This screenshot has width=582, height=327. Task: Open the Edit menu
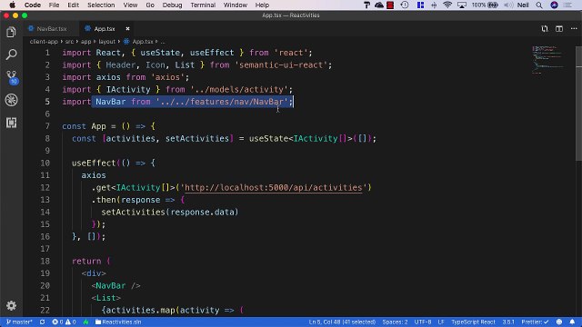click(73, 5)
